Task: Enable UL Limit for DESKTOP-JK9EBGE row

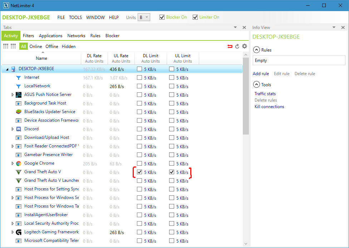Action: coord(172,69)
